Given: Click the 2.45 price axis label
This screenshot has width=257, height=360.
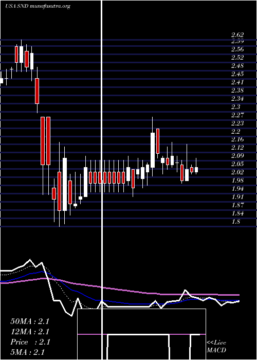Looking at the screenshot, I should [x=237, y=74].
